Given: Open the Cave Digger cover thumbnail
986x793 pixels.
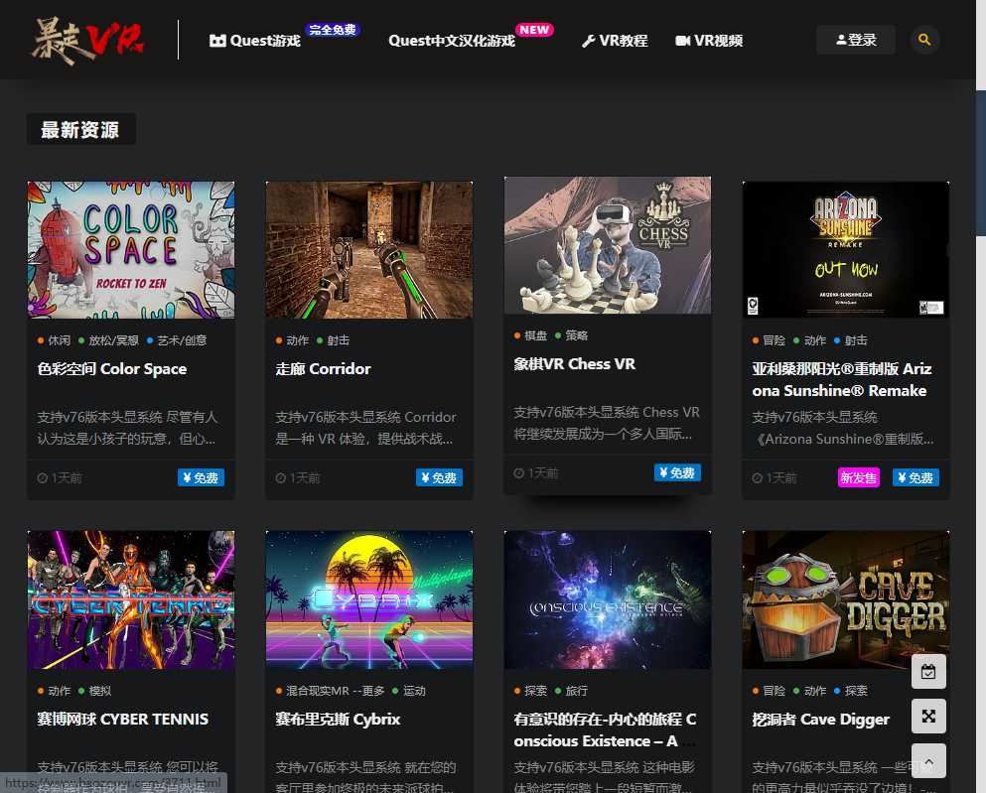Looking at the screenshot, I should click(x=846, y=599).
